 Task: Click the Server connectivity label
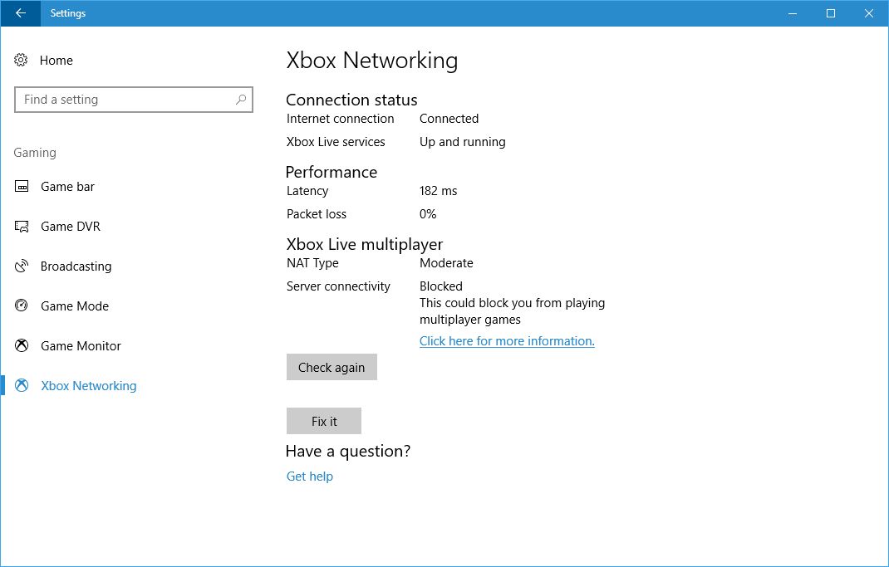(338, 286)
